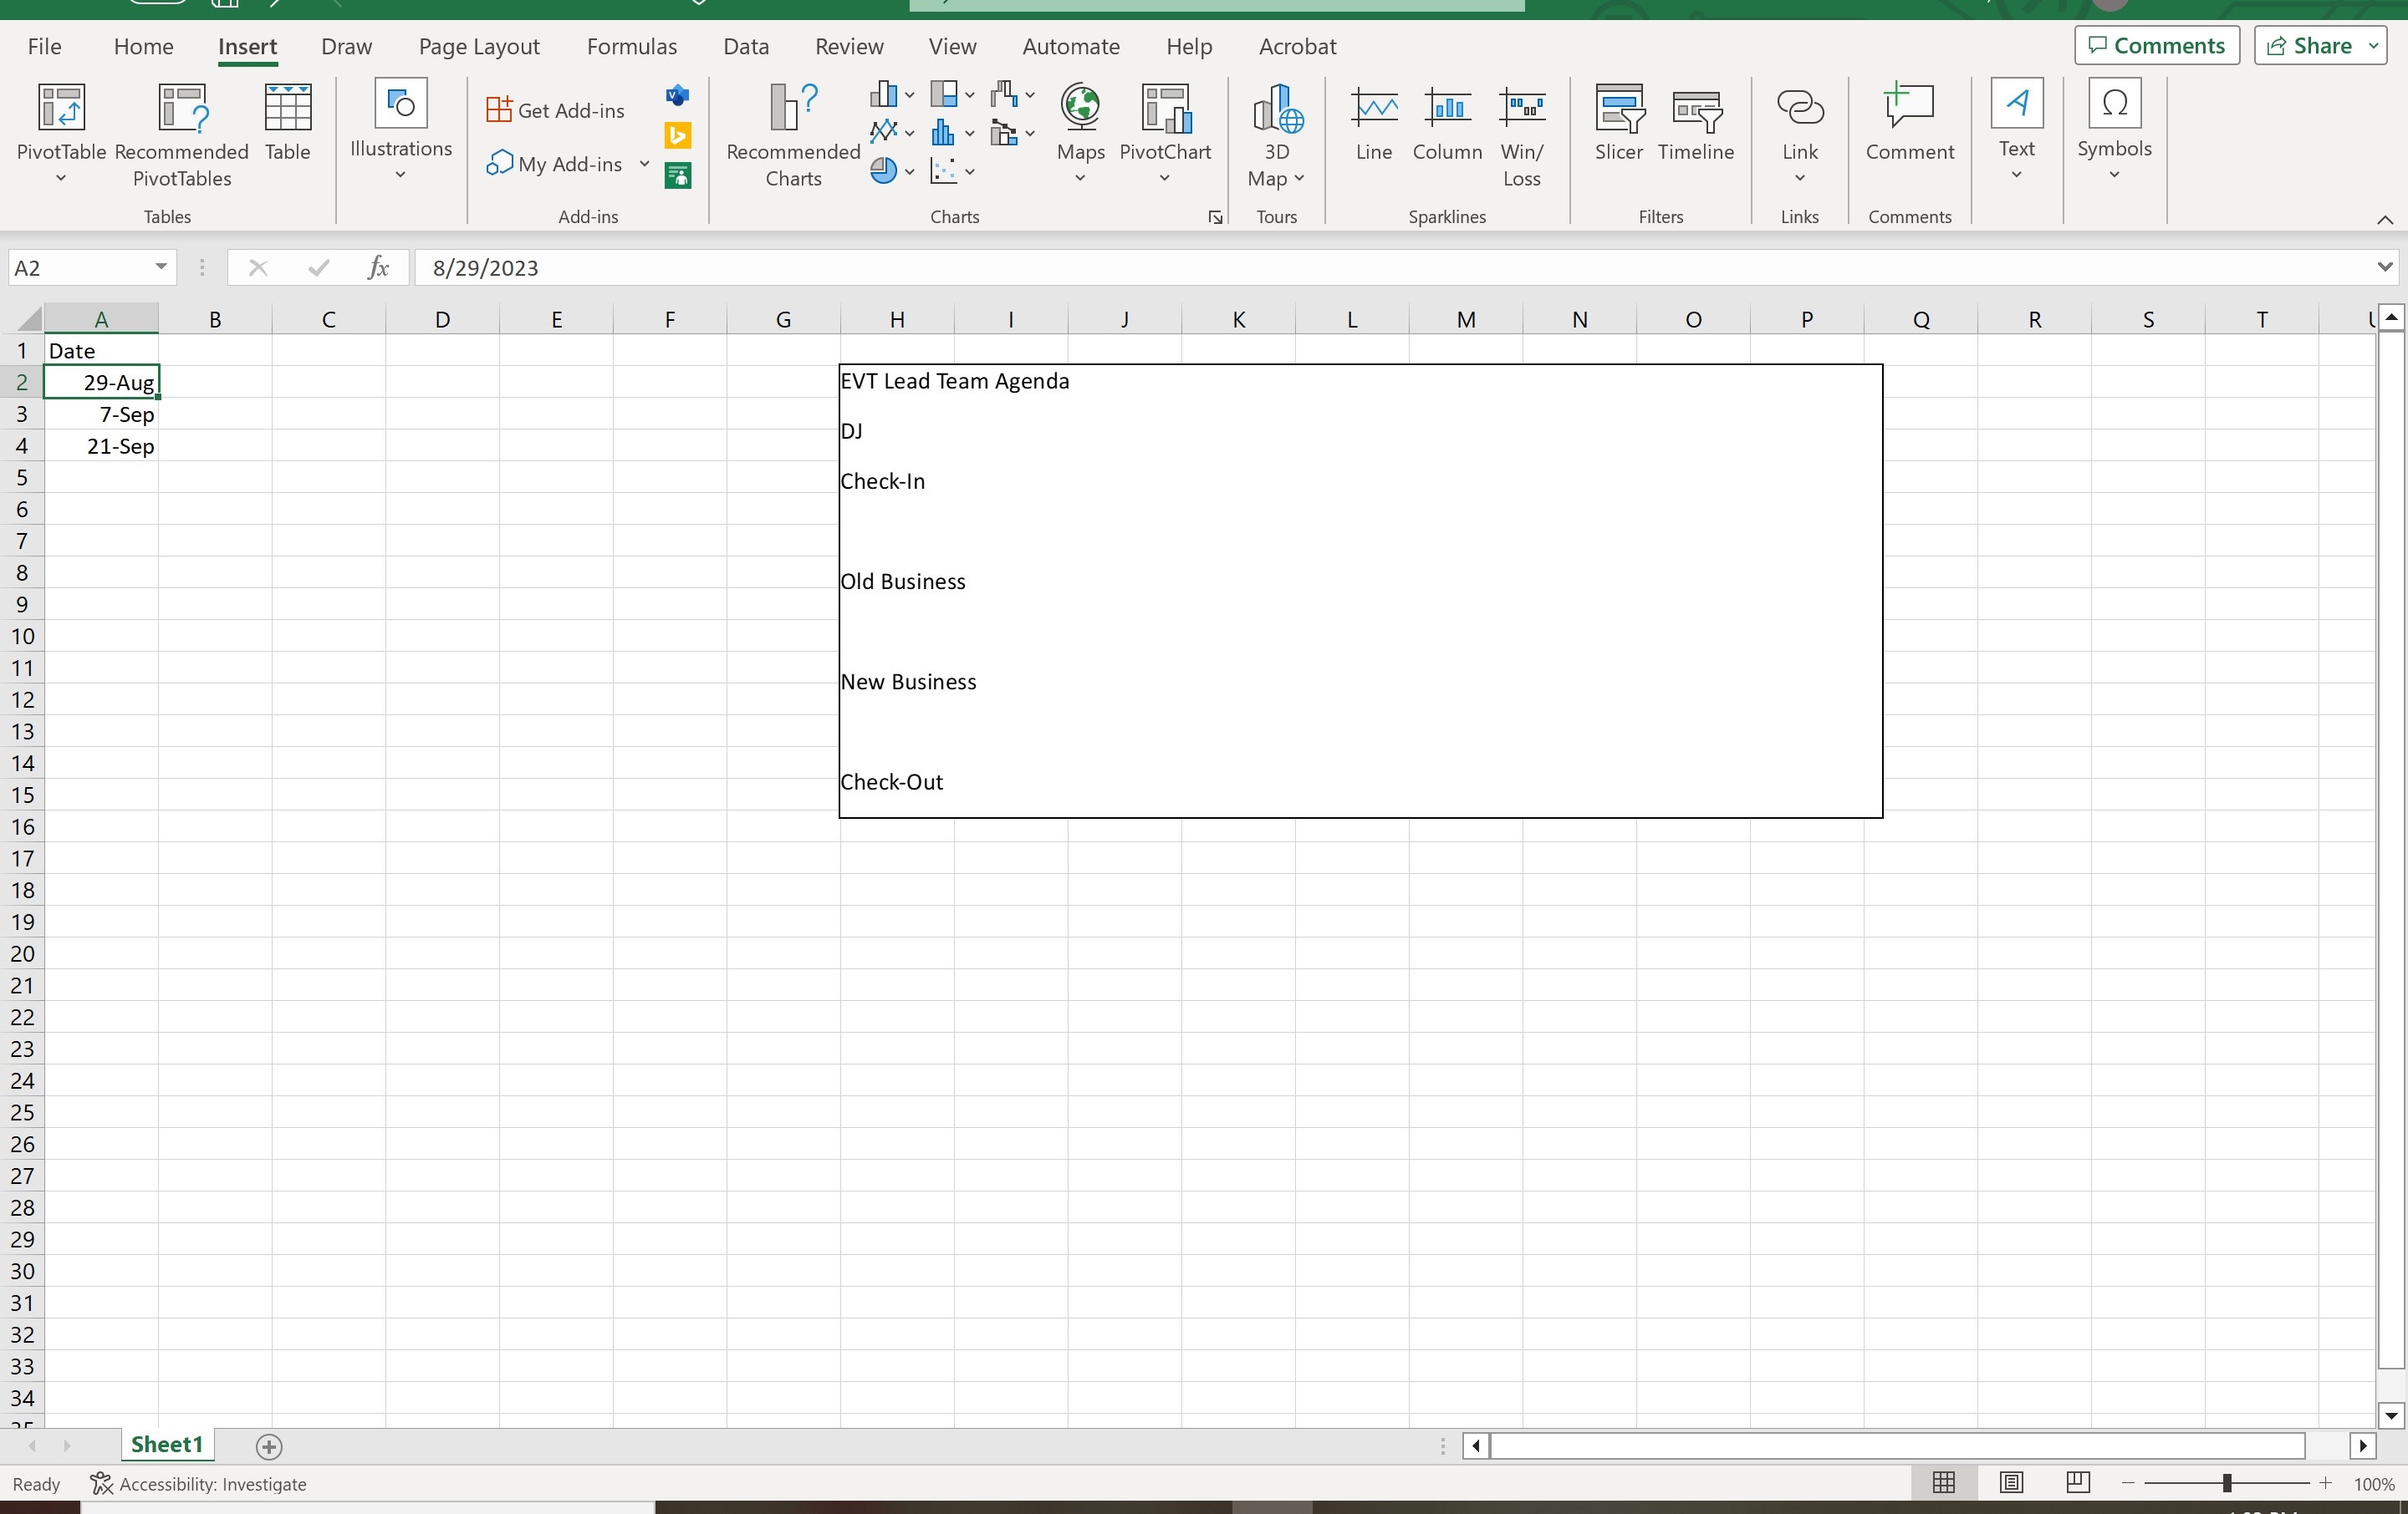Insert a new Comment from ribbon
Screen dimensions: 2408x1514
click(x=1909, y=123)
